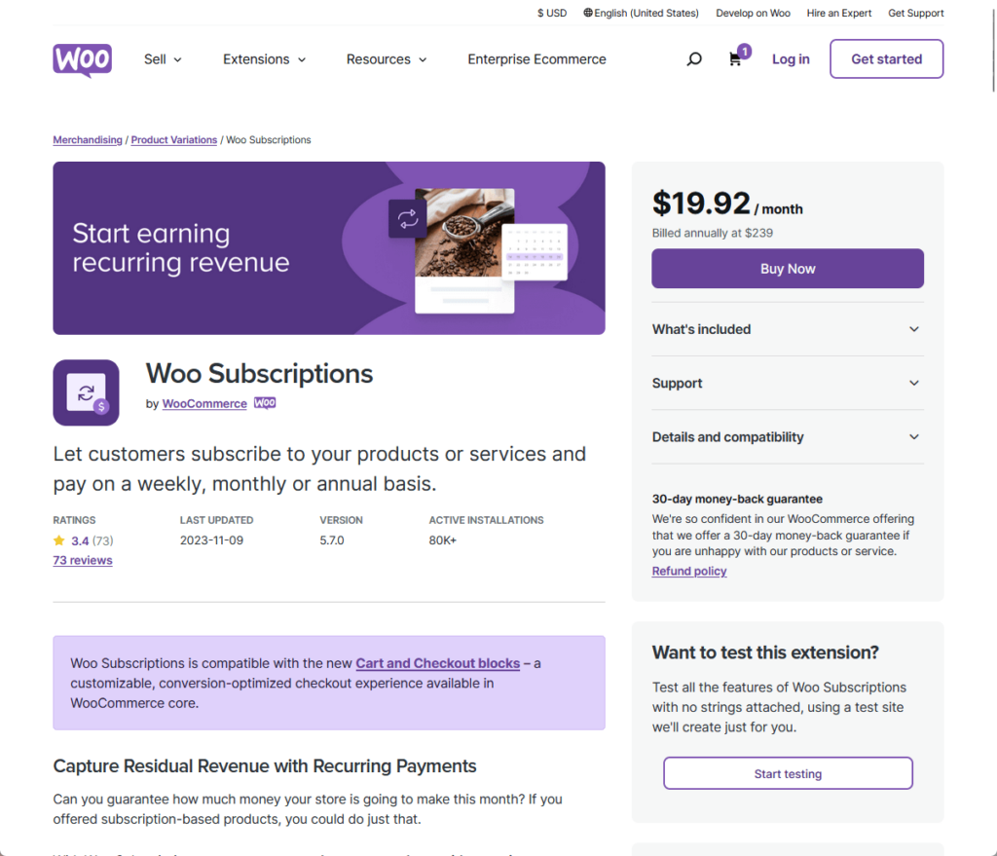Viewport: 997px width, 856px height.
Task: Open Enterprise Ecommerce page
Action: [x=536, y=59]
